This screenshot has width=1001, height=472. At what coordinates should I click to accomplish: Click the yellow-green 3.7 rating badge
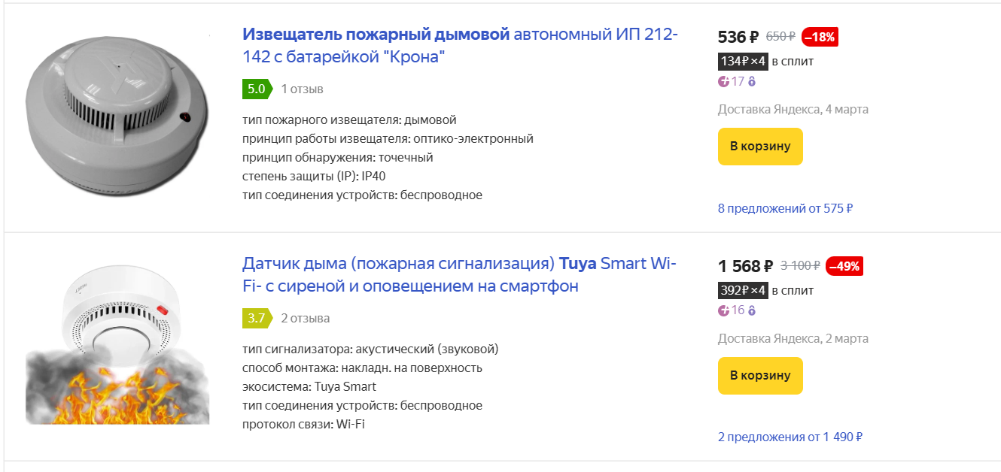point(256,318)
